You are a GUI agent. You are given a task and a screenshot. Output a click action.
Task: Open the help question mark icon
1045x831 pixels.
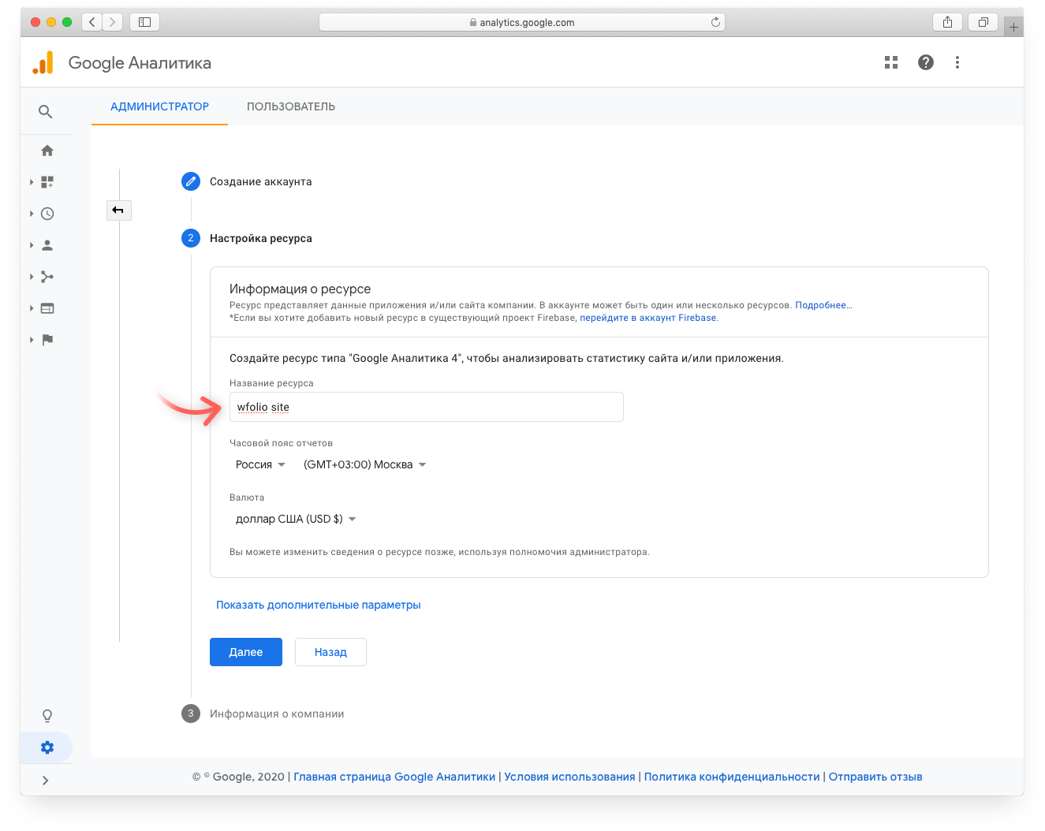coord(926,62)
